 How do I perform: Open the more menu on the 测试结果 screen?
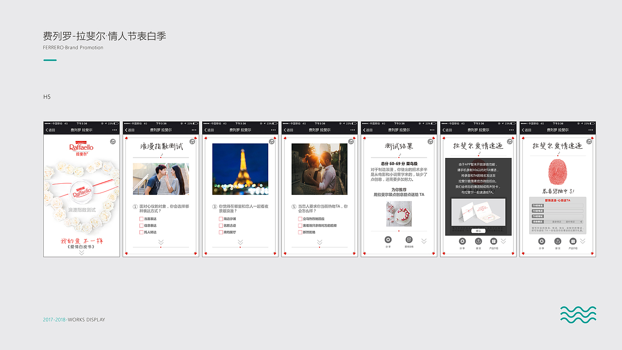pyautogui.click(x=432, y=130)
